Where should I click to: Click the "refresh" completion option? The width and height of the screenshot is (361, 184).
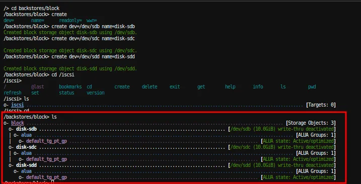[13, 93]
